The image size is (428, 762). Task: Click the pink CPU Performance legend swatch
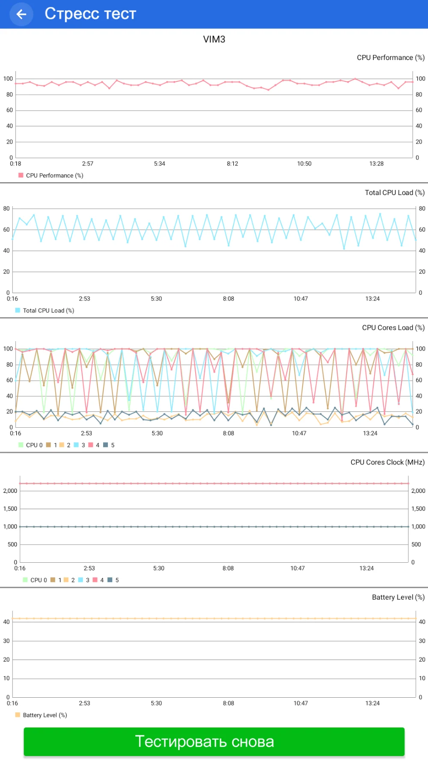click(21, 175)
